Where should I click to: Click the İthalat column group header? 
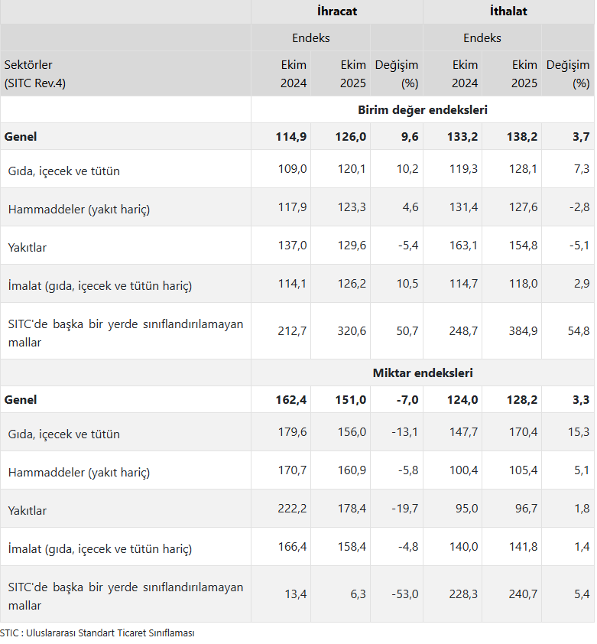coord(508,11)
